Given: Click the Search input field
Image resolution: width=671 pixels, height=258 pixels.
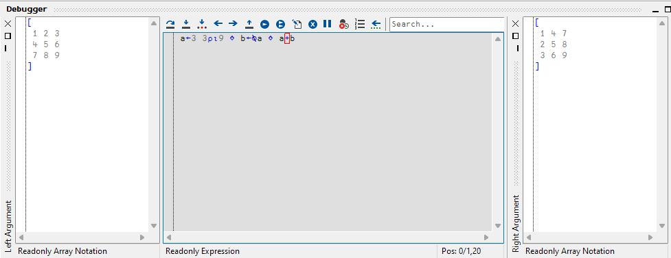Looking at the screenshot, I should click(x=446, y=25).
